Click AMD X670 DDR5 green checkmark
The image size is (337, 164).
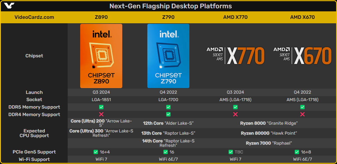click(x=302, y=107)
